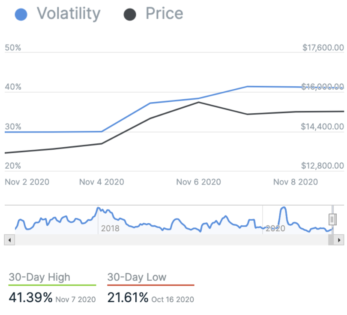Click the 30-Day High label
Viewport: 347px width, 315px height.
[x=39, y=277]
